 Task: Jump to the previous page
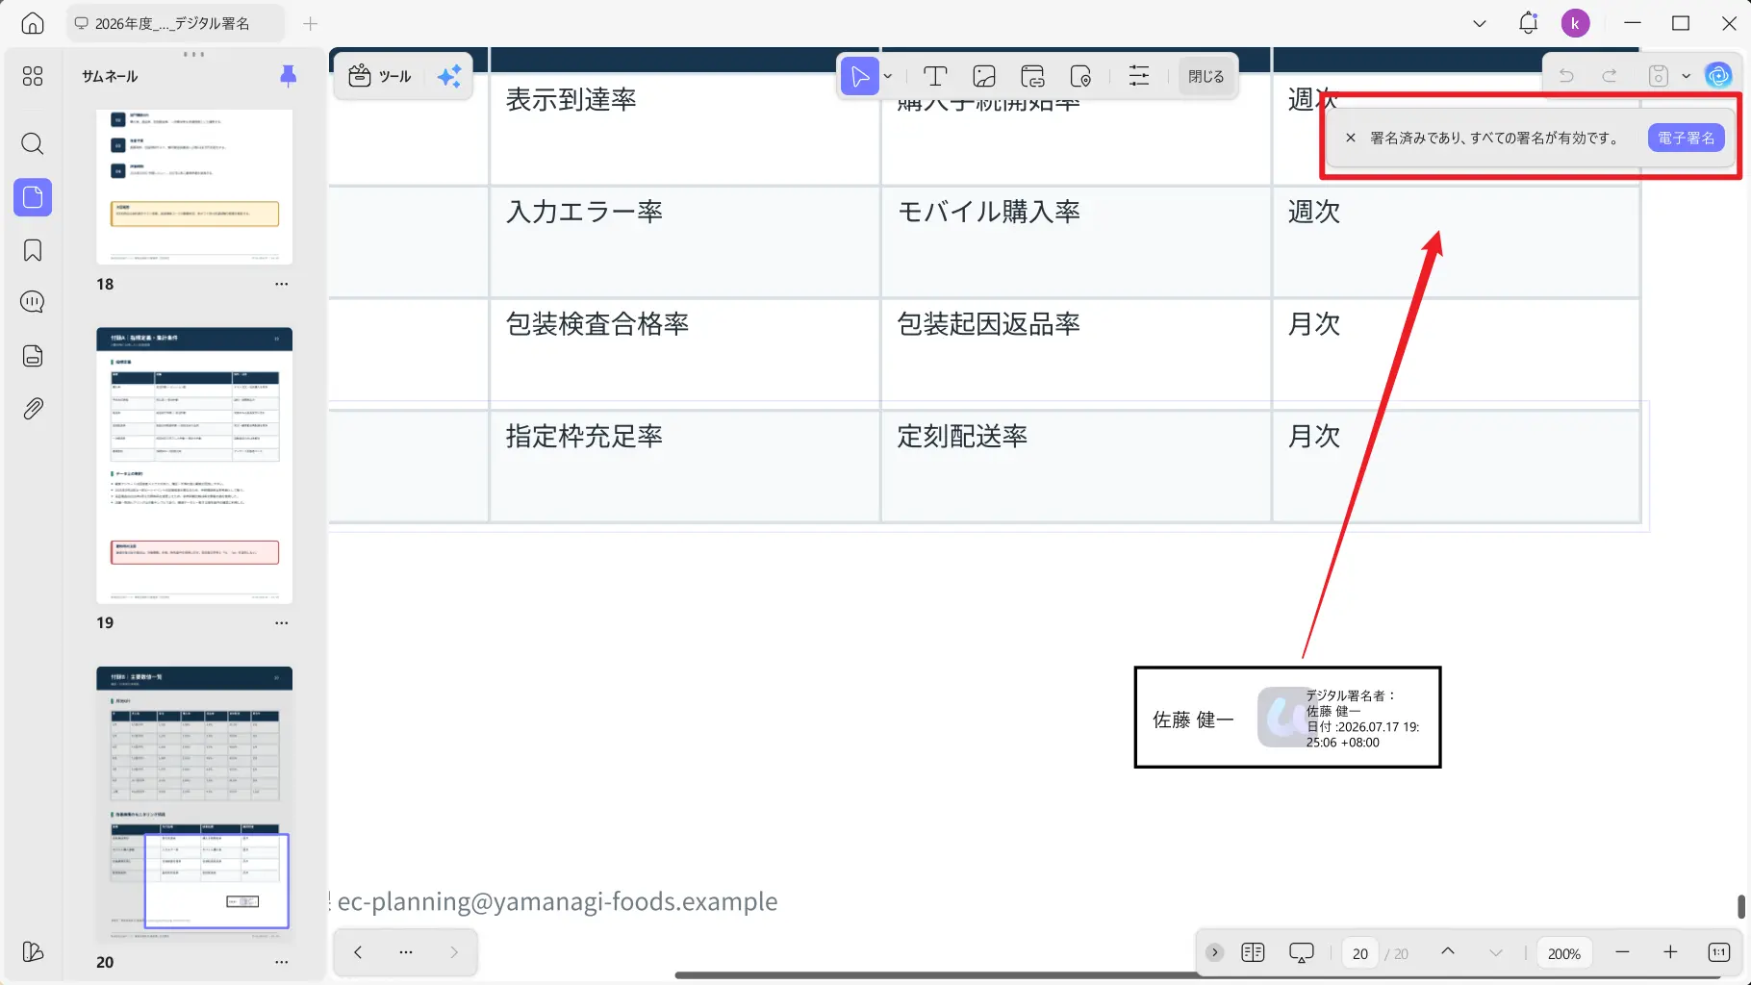(x=1447, y=952)
